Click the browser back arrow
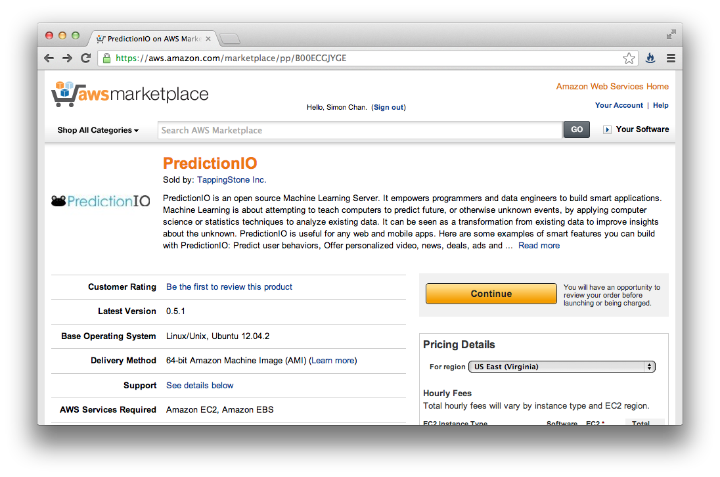Image resolution: width=720 pixels, height=477 pixels. (49, 58)
